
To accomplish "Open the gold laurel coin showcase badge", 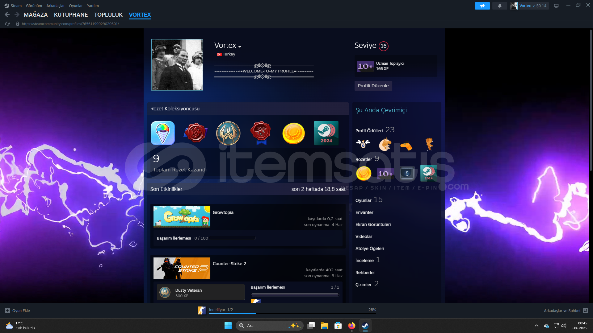I will tap(293, 133).
